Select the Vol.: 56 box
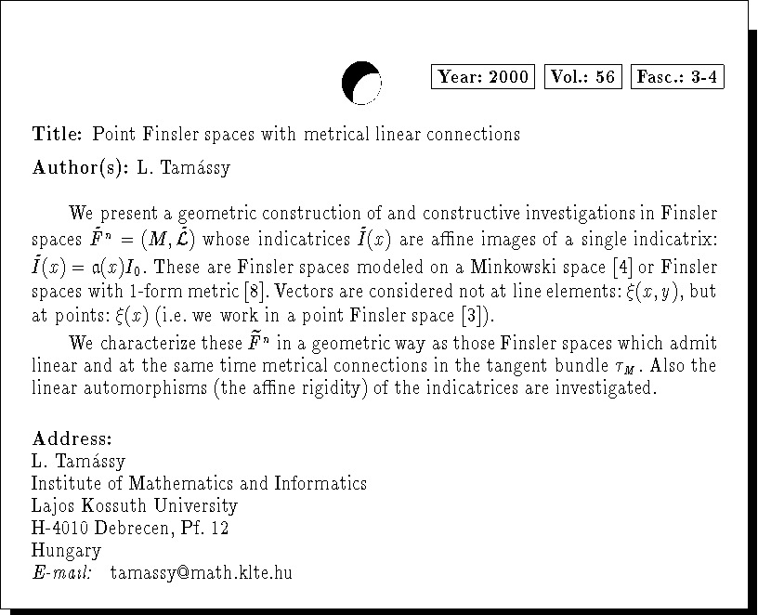 (582, 77)
